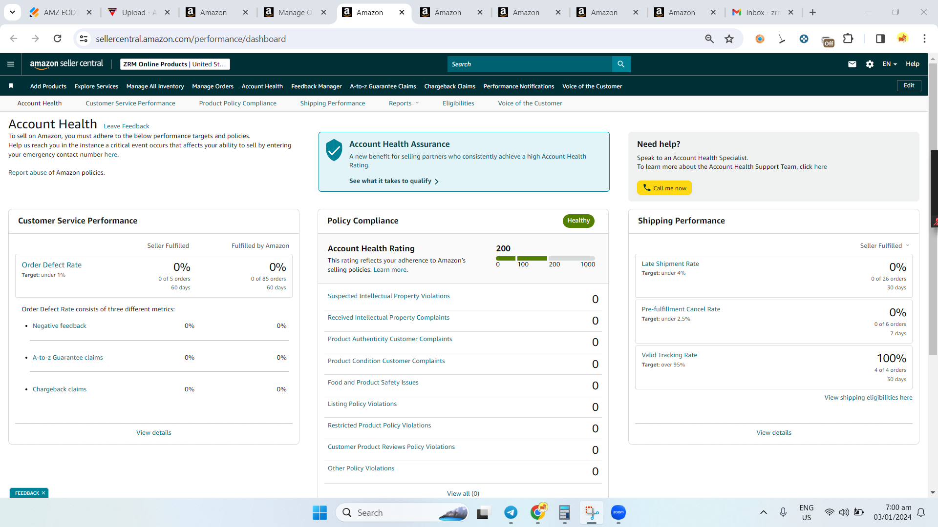The width and height of the screenshot is (938, 527).
Task: Open A-to-z Guarantee Claims from the favorites bar
Action: [x=383, y=86]
